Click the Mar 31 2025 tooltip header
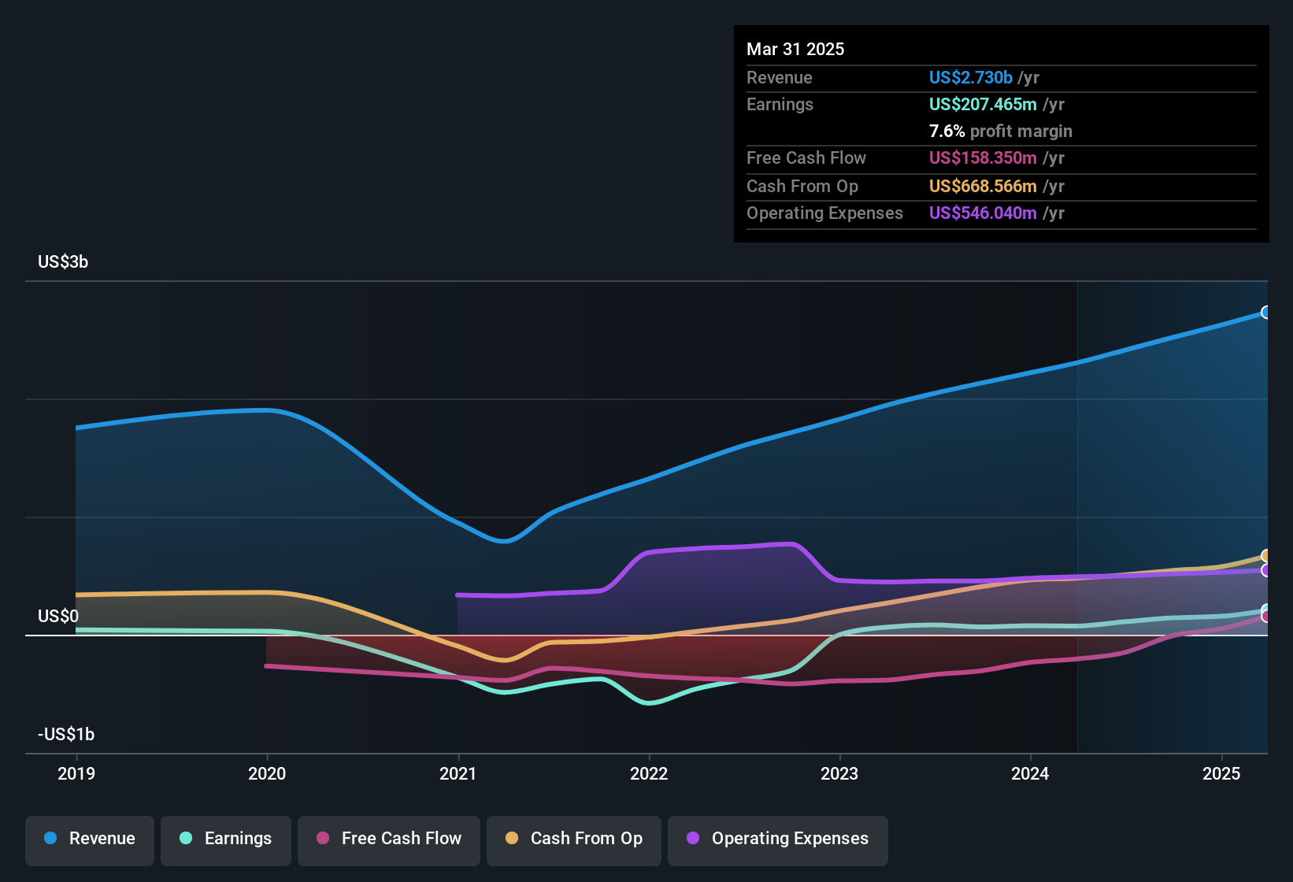 click(x=795, y=49)
